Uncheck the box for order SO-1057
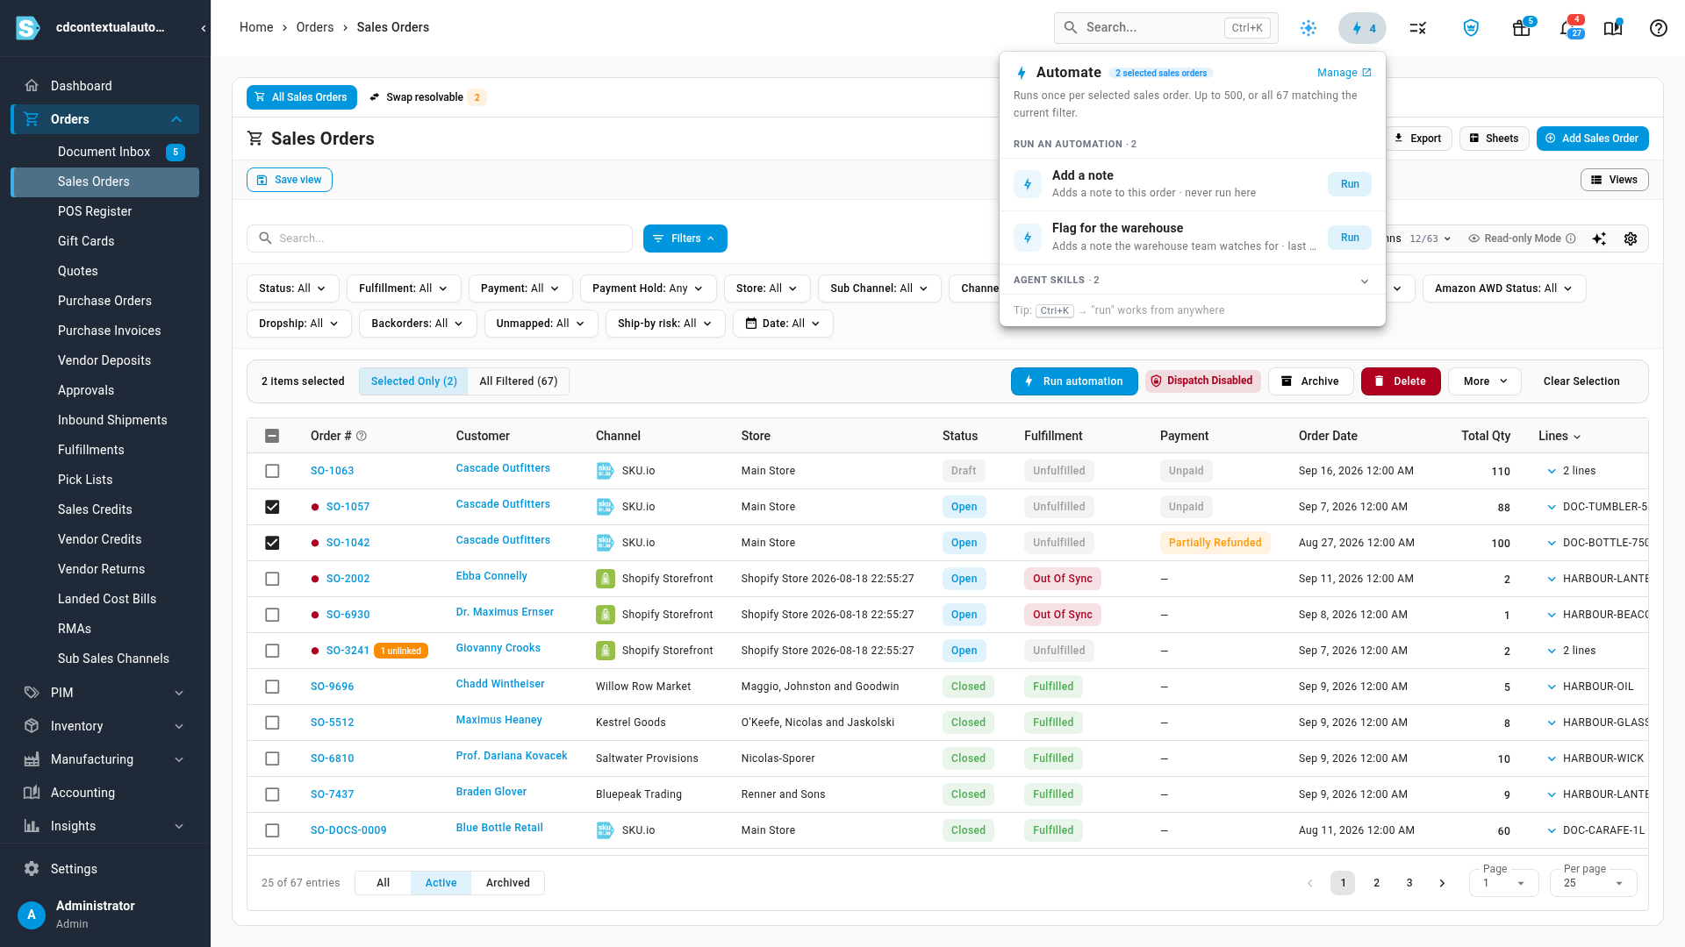Screen dimensions: 1685x947 click(x=272, y=507)
